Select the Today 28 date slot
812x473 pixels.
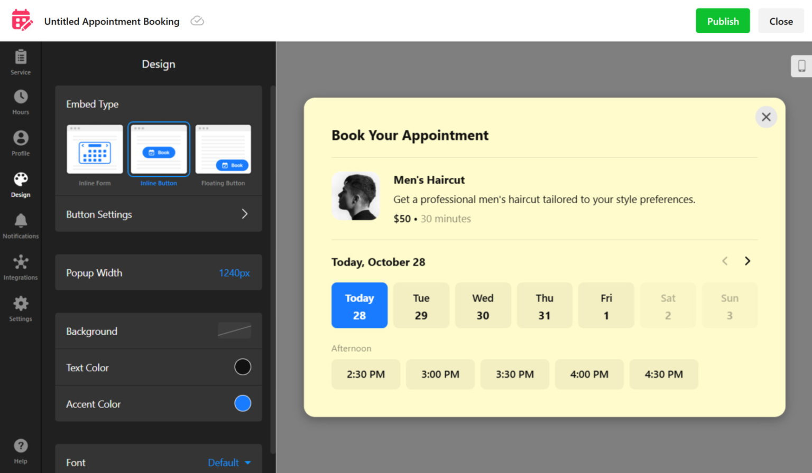coord(359,305)
